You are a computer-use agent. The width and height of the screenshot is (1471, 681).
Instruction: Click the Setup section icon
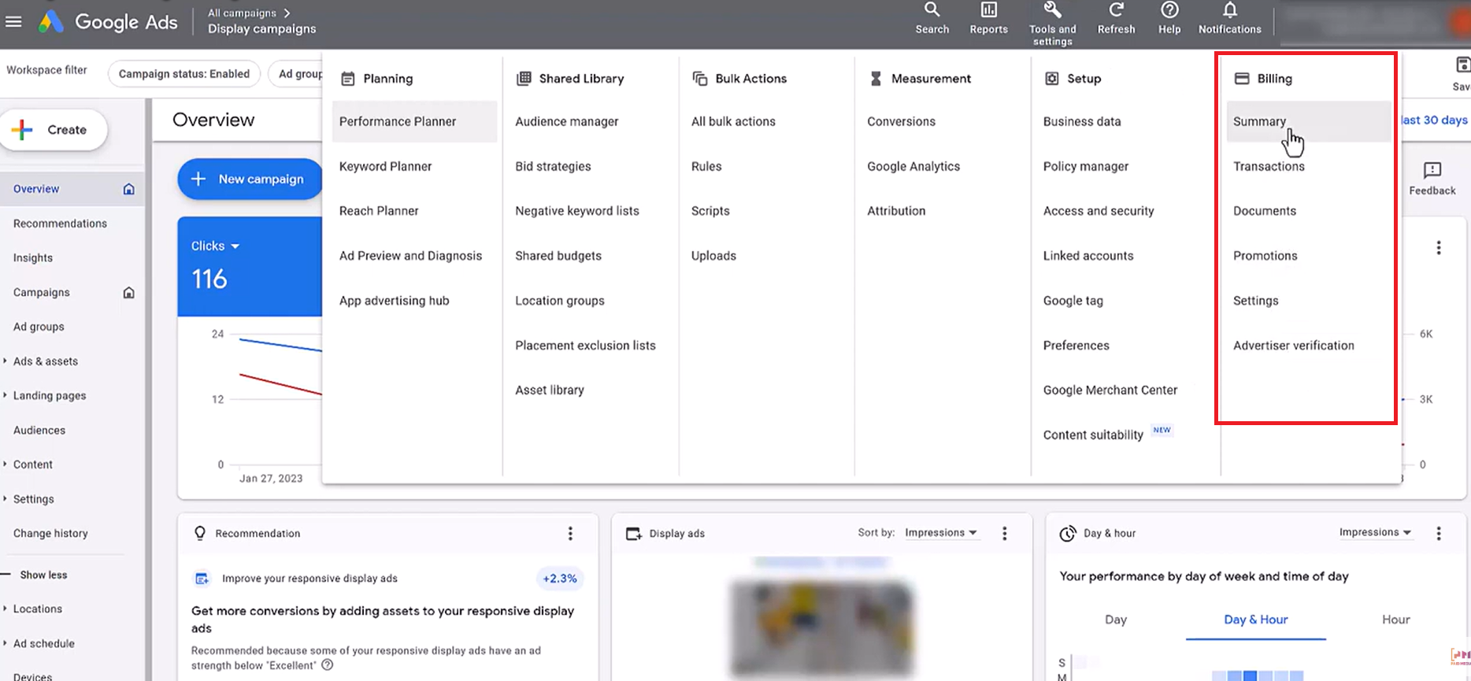pyautogui.click(x=1051, y=79)
